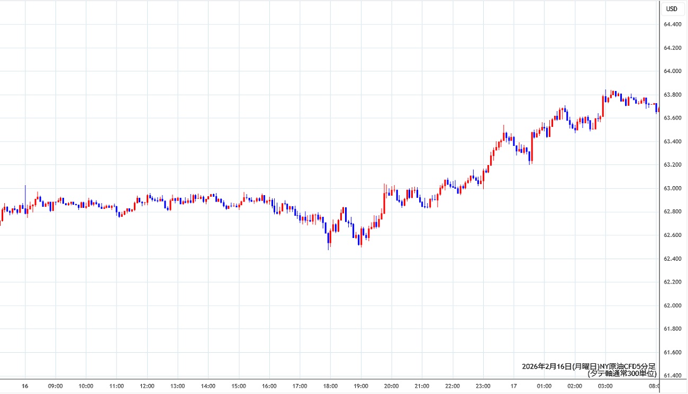Click the 09:00 time axis label

coord(56,387)
